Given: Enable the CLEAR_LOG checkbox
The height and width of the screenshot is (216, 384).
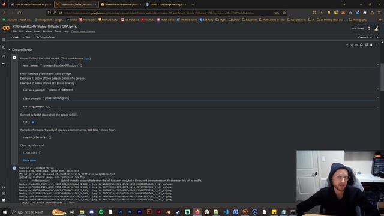Looking at the screenshot, I should pyautogui.click(x=40, y=152).
